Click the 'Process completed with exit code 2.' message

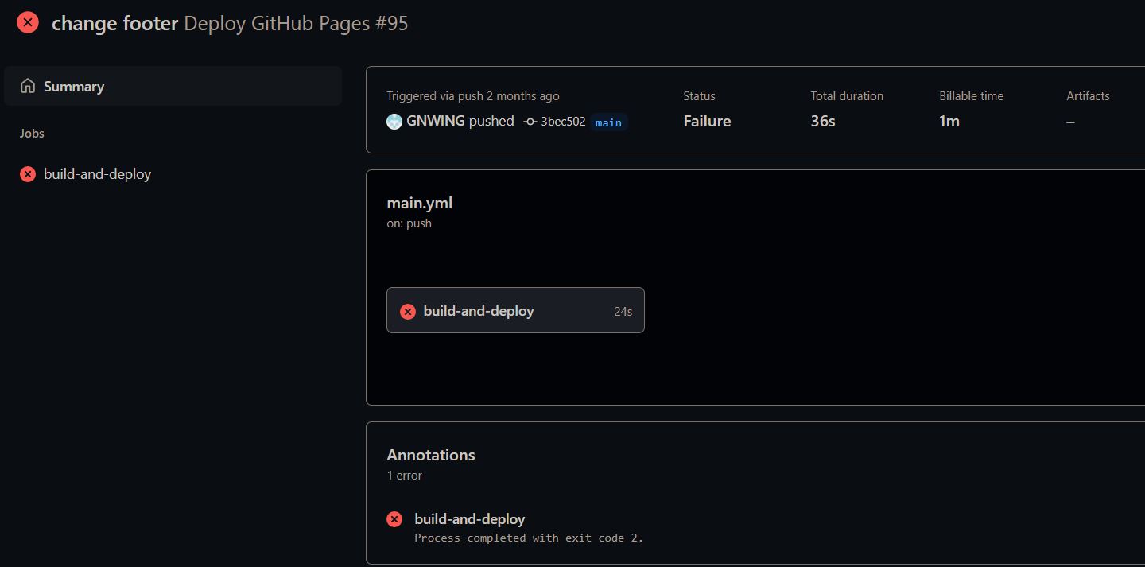(x=529, y=538)
